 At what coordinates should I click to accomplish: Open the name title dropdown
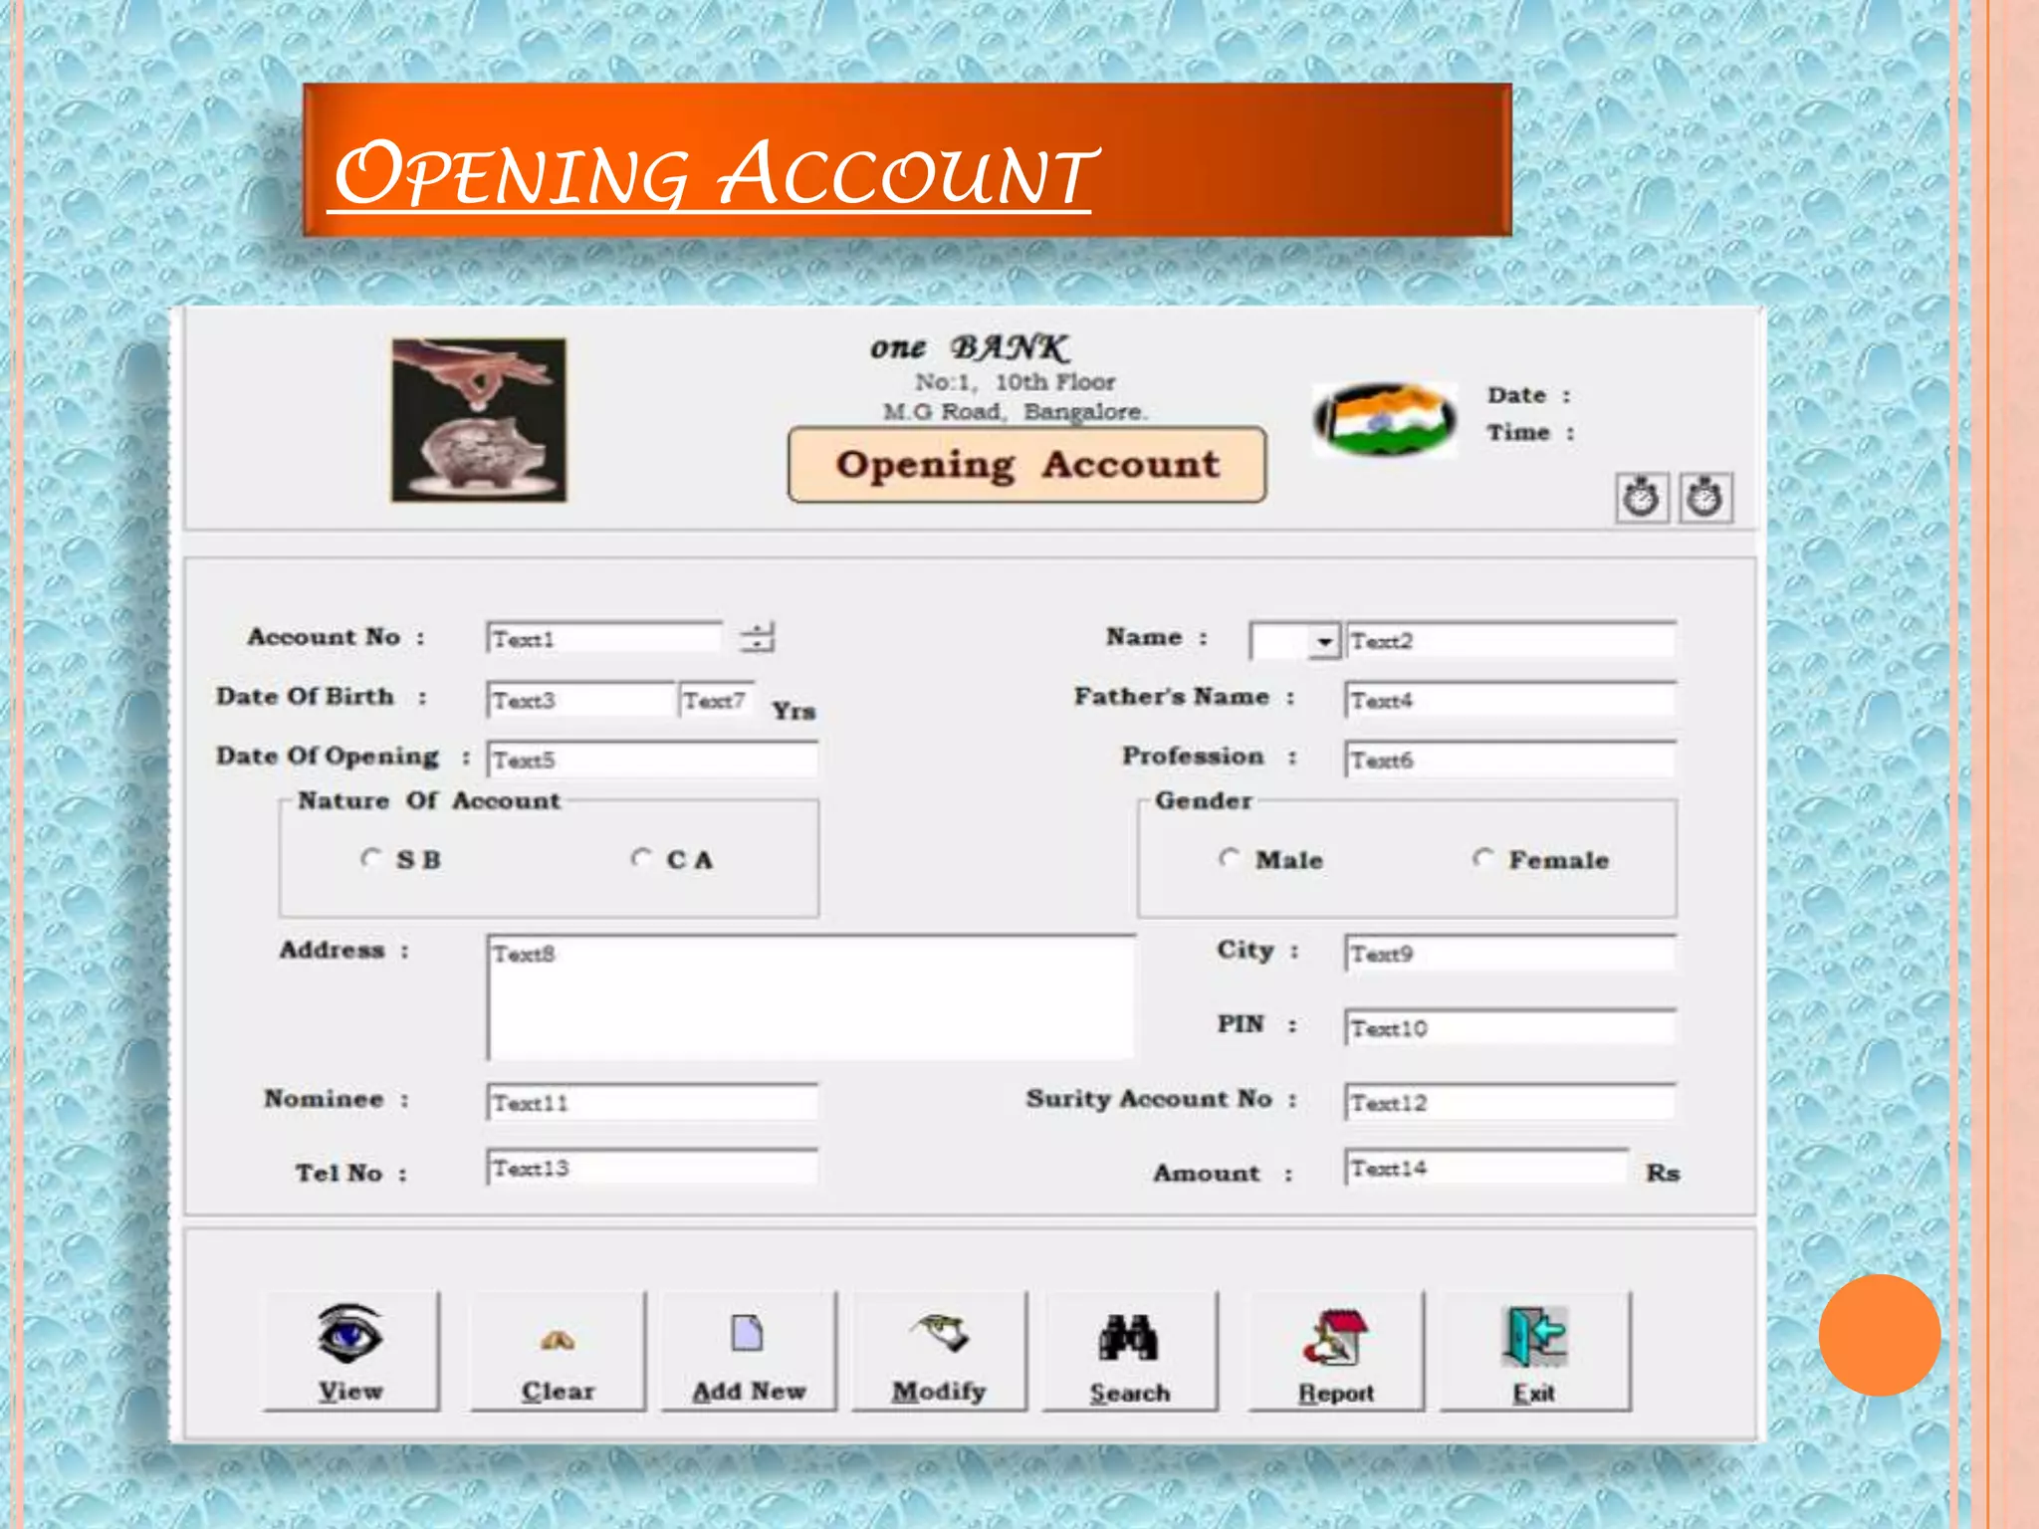click(1324, 641)
